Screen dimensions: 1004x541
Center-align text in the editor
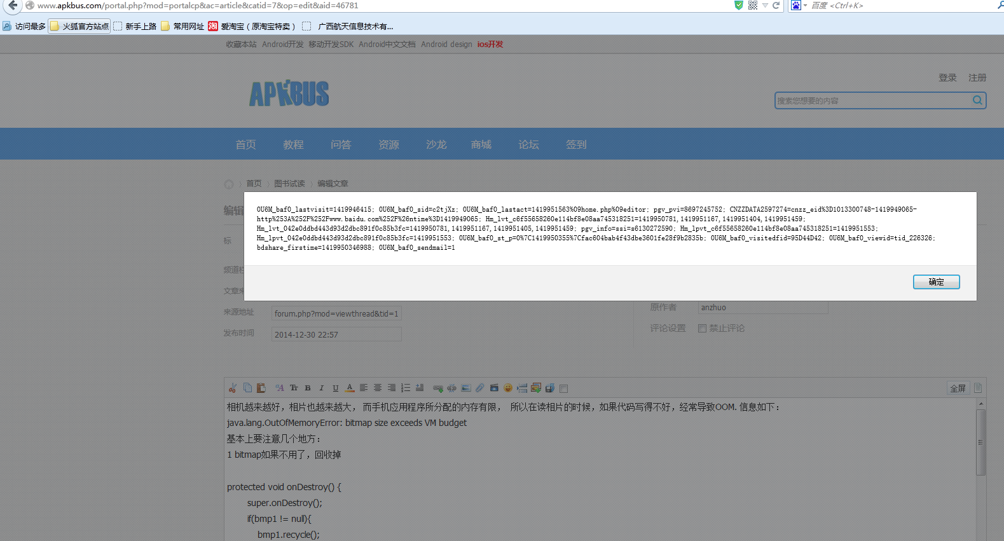tap(378, 388)
